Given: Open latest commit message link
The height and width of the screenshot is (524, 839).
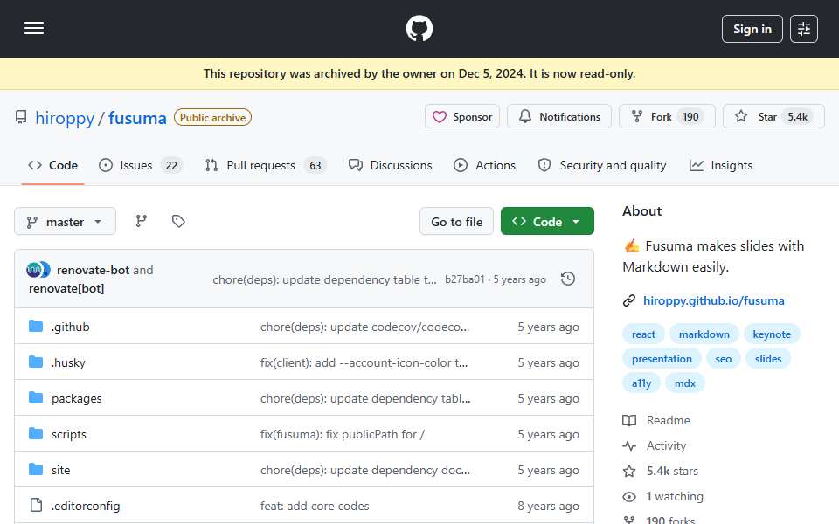Looking at the screenshot, I should click(324, 279).
